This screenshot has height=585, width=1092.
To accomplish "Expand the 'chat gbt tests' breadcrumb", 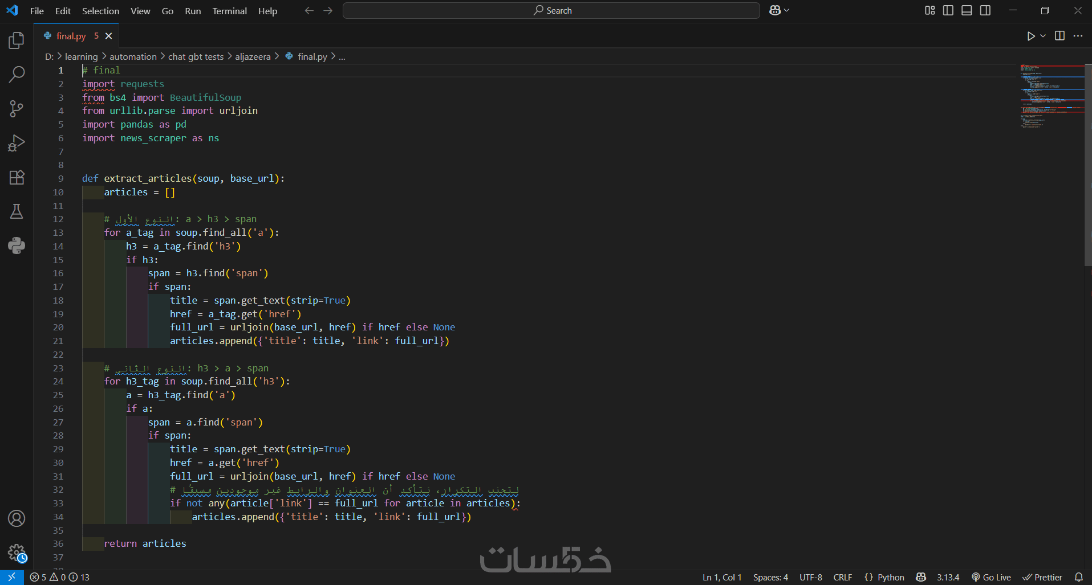I will click(x=196, y=56).
